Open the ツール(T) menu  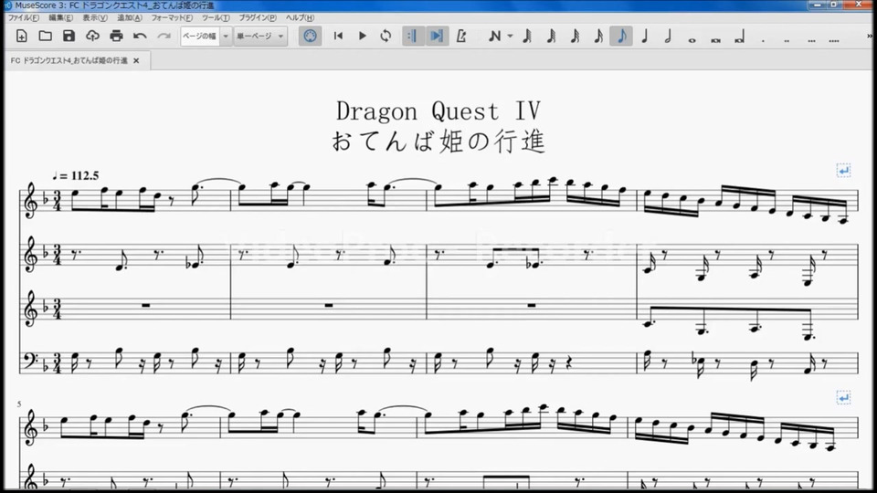pyautogui.click(x=216, y=18)
